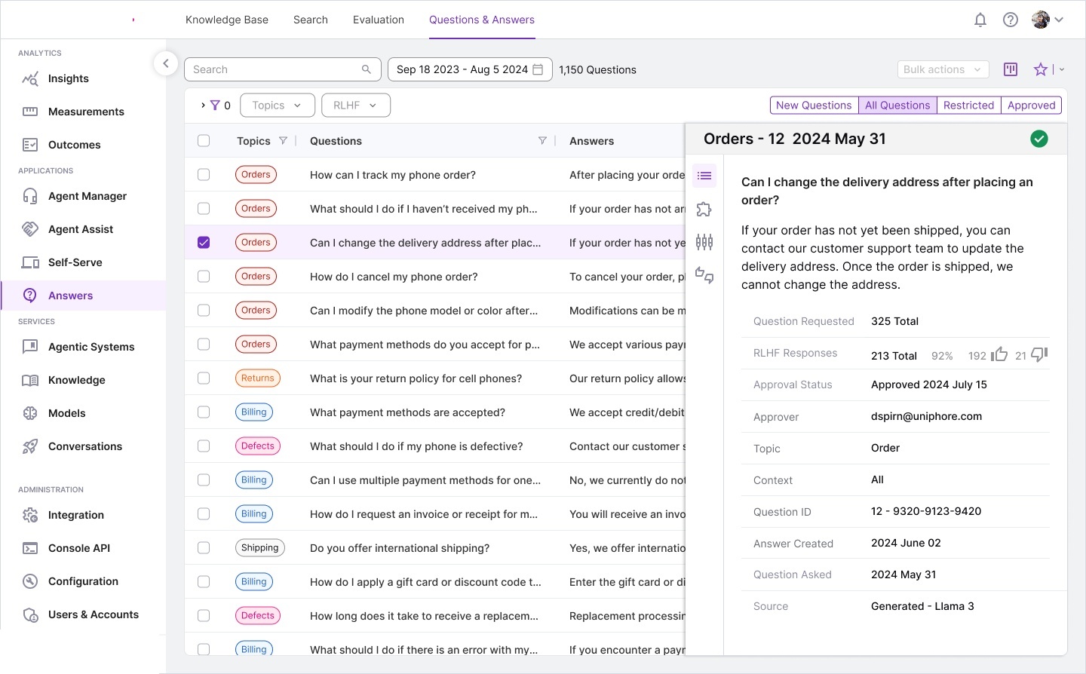Open the puzzle piece panel icon
Viewport: 1086px width, 674px height.
[x=704, y=210]
